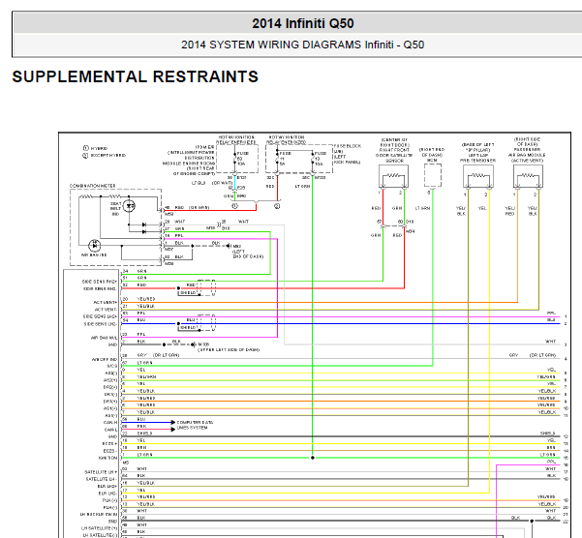The image size is (582, 538).
Task: Click the 'HYBRID' legend label in the diagram
Action: click(x=99, y=148)
